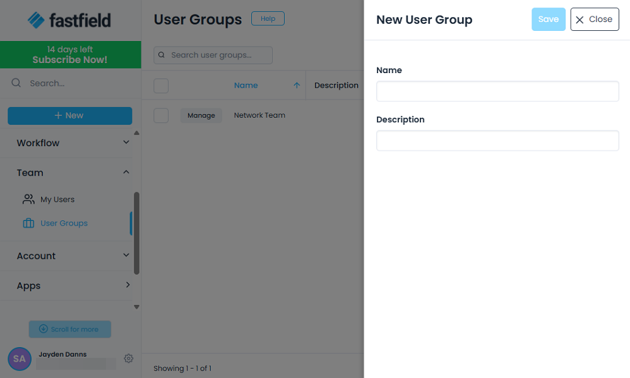
Task: Click the My Users people icon
Action: pos(28,199)
